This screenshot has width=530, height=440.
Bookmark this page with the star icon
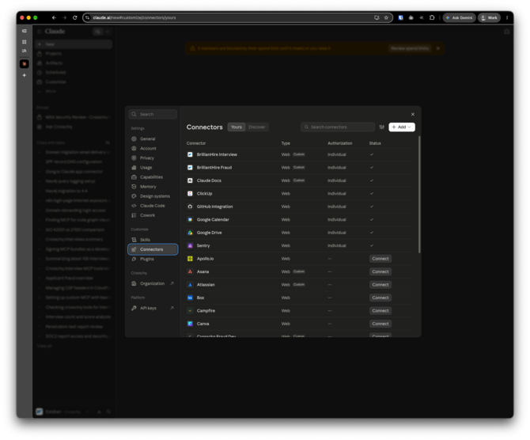pos(386,17)
